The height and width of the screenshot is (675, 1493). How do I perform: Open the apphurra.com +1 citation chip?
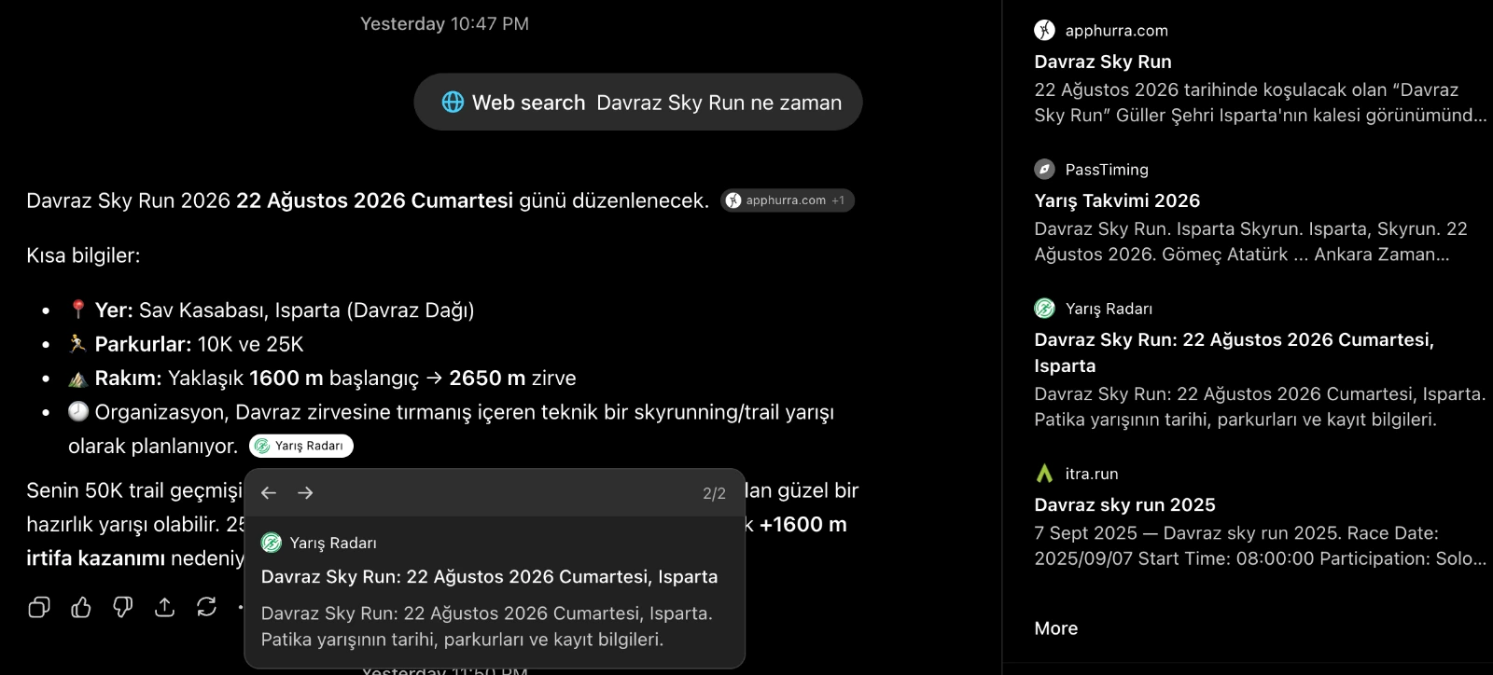[788, 200]
